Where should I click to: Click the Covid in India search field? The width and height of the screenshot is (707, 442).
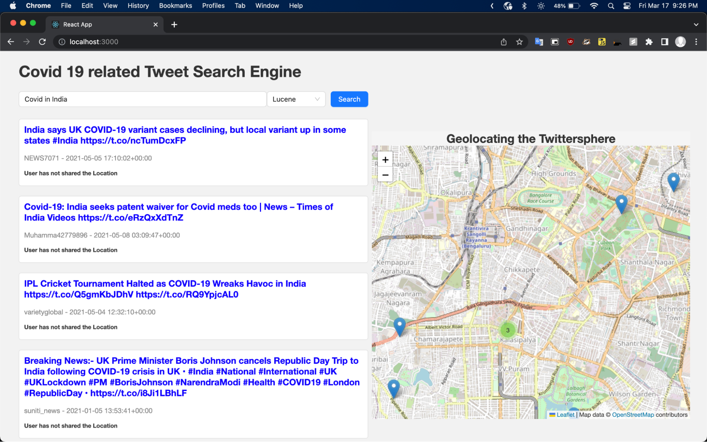tap(142, 99)
